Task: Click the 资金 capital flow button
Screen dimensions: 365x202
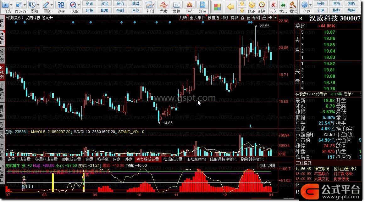Action: (x=105, y=3)
